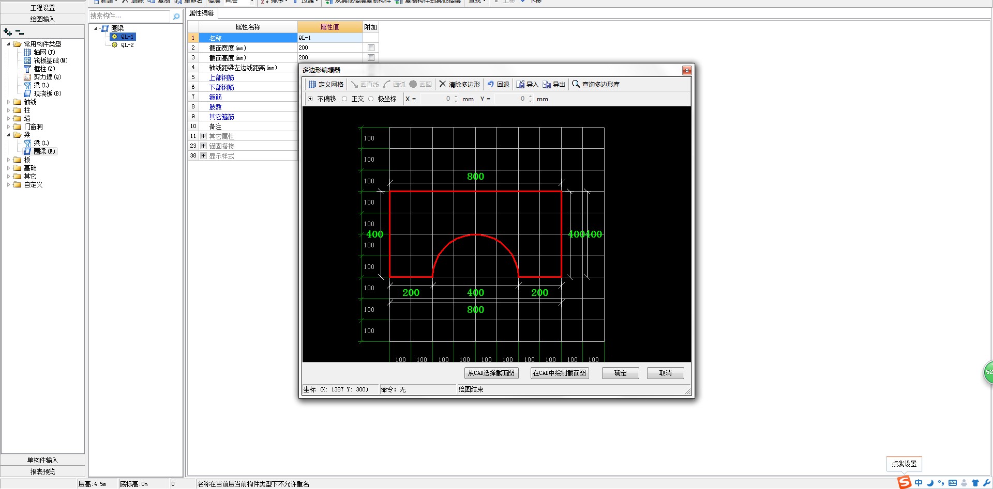This screenshot has height=489, width=993.
Task: Open the 报表预览 panel tab
Action: coord(43,471)
